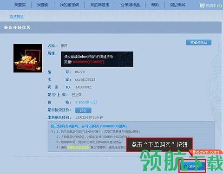This screenshot has height=174, width=223.
Task: Click the 还价 bargain button
Action: click(83, 110)
